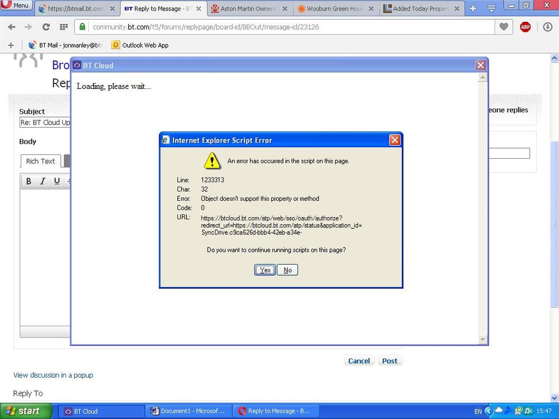
Task: Close the Reply to Message tab
Action: 199,8
